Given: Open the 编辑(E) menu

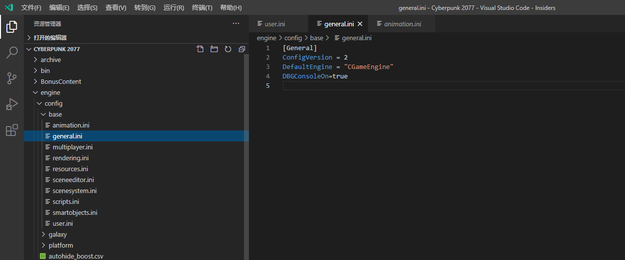Looking at the screenshot, I should point(59,8).
